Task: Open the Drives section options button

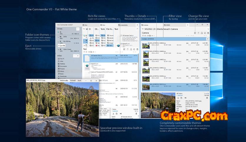Action: 78,29
